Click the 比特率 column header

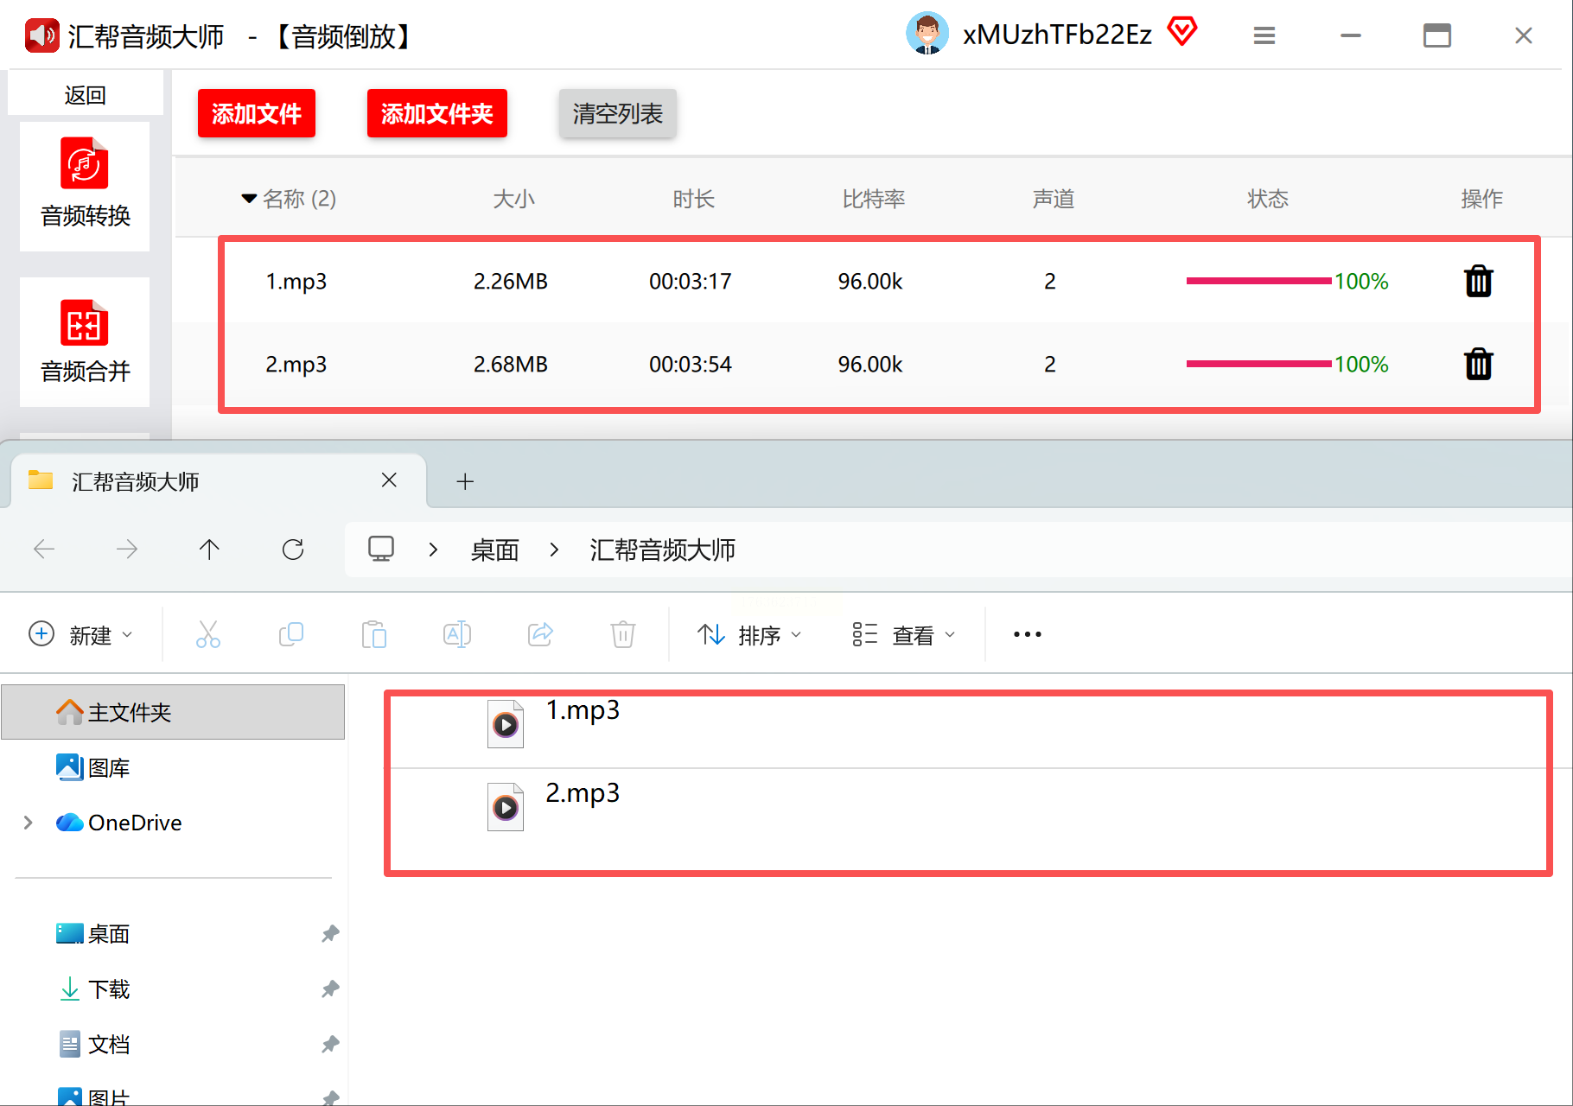(873, 199)
